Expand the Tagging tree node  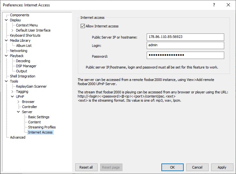[x=12, y=91]
